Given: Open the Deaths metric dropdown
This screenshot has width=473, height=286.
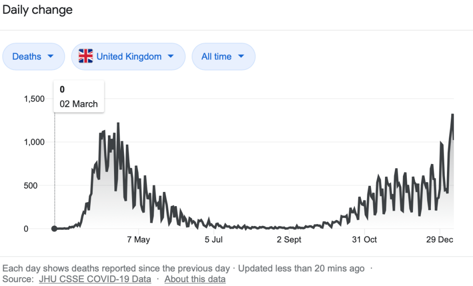Looking at the screenshot, I should pyautogui.click(x=34, y=57).
